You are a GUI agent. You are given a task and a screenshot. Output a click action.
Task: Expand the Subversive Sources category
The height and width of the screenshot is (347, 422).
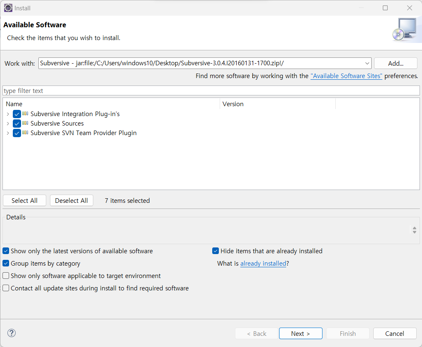click(8, 124)
